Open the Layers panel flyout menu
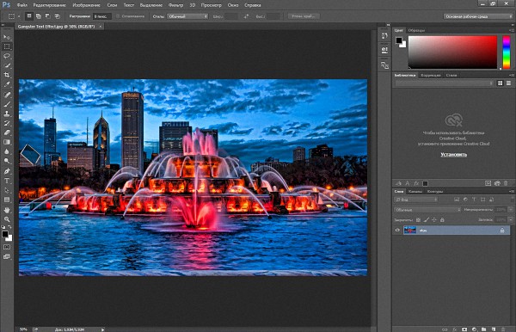This screenshot has width=516, height=332. click(x=512, y=191)
